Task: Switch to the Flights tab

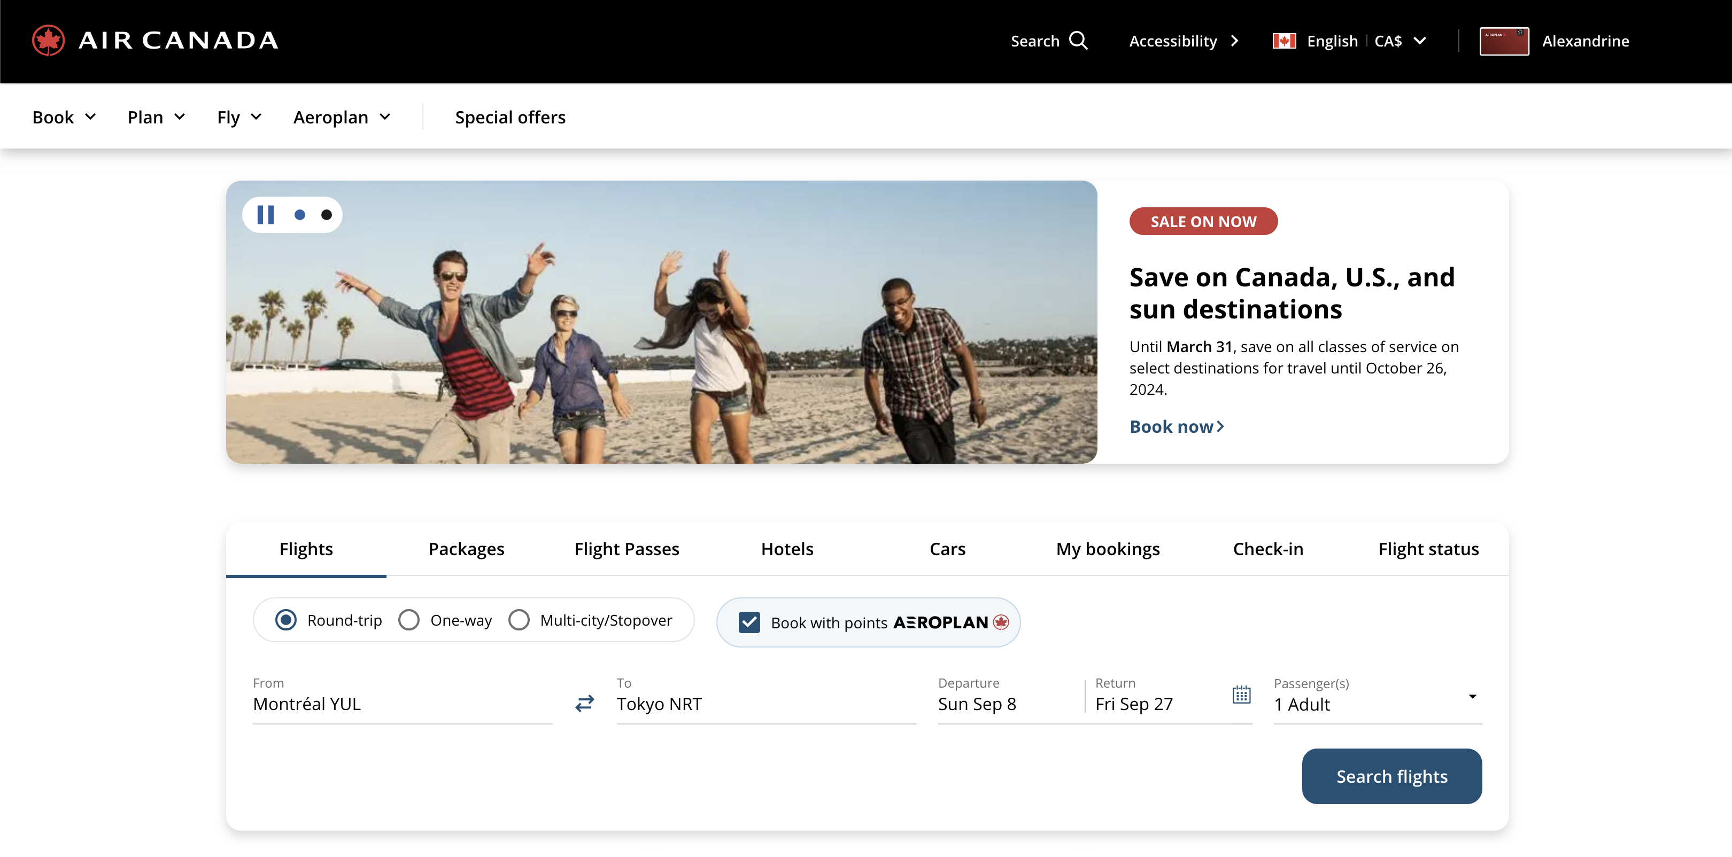Action: 306,549
